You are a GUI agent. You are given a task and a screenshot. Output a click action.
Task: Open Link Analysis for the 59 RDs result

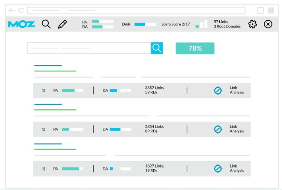[236, 90]
